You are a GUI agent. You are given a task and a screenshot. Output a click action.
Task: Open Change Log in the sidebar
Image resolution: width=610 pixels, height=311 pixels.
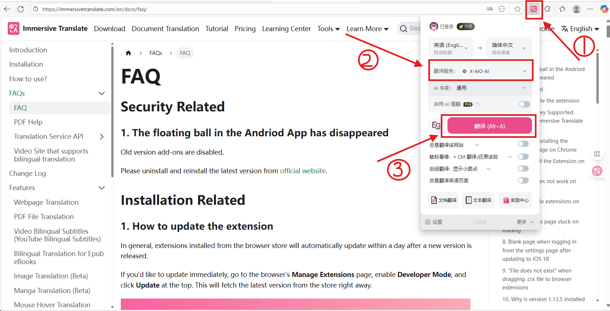point(27,173)
